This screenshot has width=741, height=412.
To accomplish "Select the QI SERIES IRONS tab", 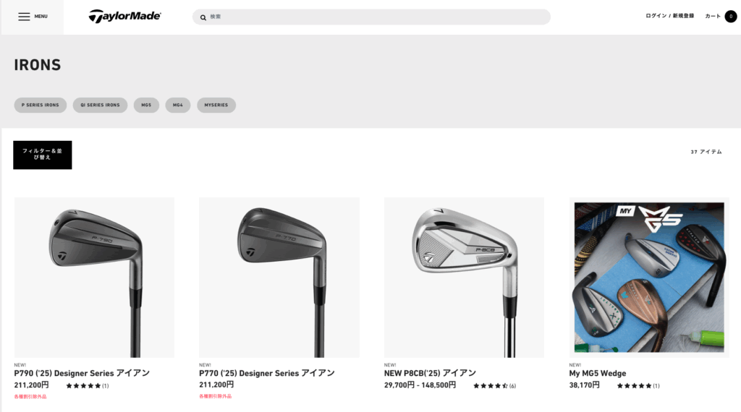I will 100,106.
